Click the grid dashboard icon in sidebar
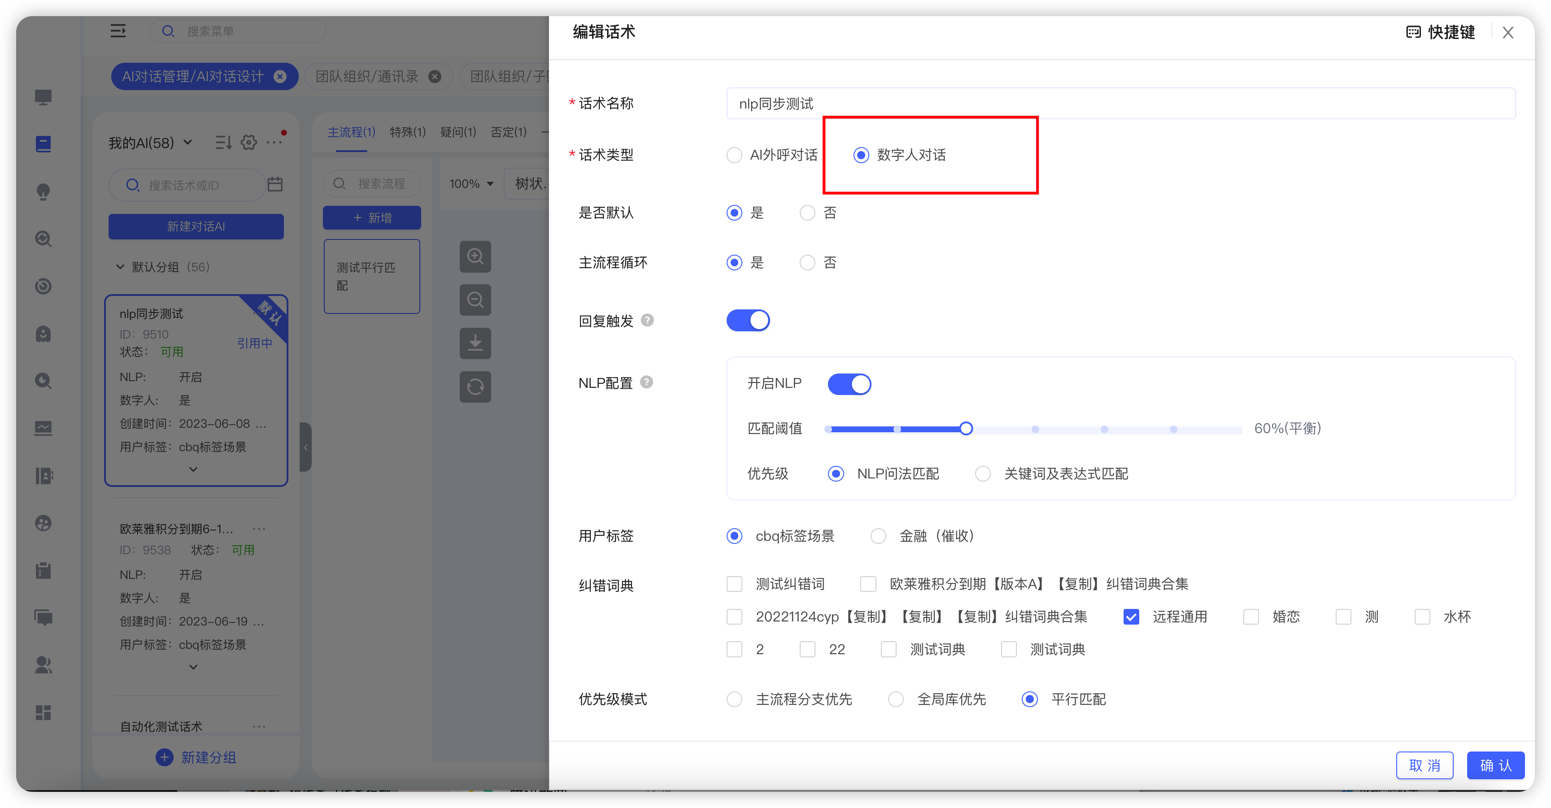The width and height of the screenshot is (1551, 808). 43,713
